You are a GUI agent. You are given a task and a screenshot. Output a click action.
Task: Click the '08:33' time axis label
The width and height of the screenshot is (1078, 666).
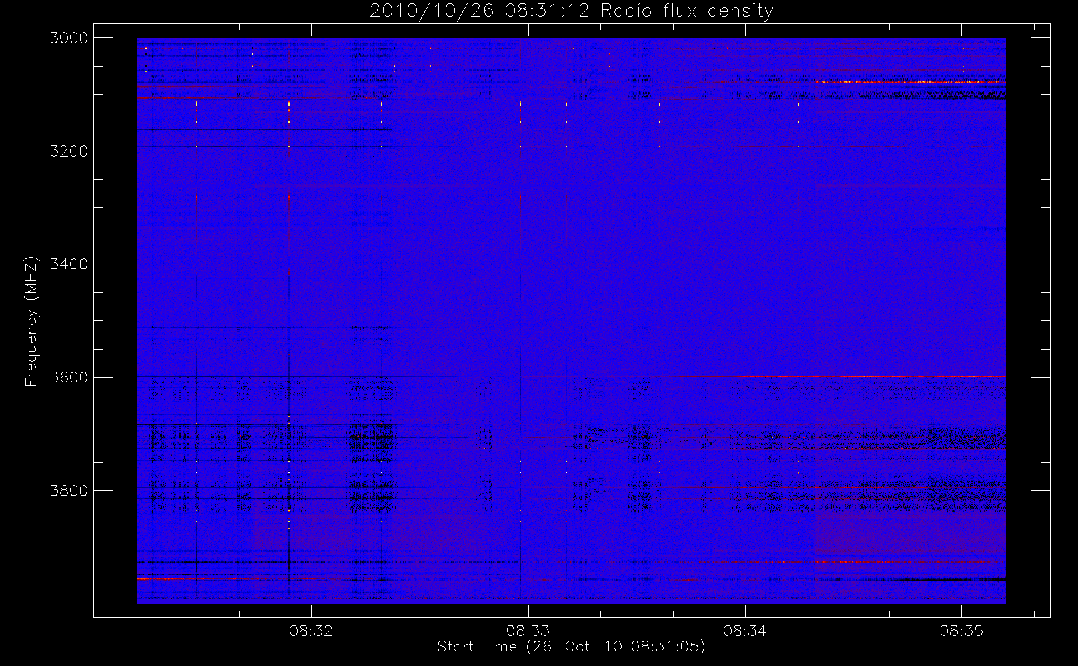point(528,630)
